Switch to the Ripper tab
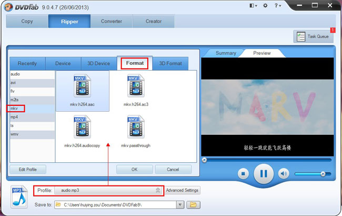342x216 pixels. (x=69, y=21)
